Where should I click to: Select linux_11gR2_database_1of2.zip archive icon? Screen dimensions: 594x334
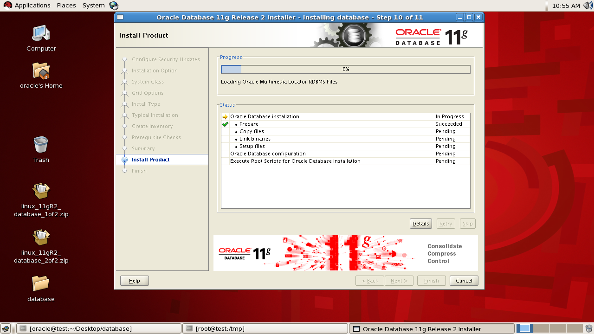click(41, 191)
